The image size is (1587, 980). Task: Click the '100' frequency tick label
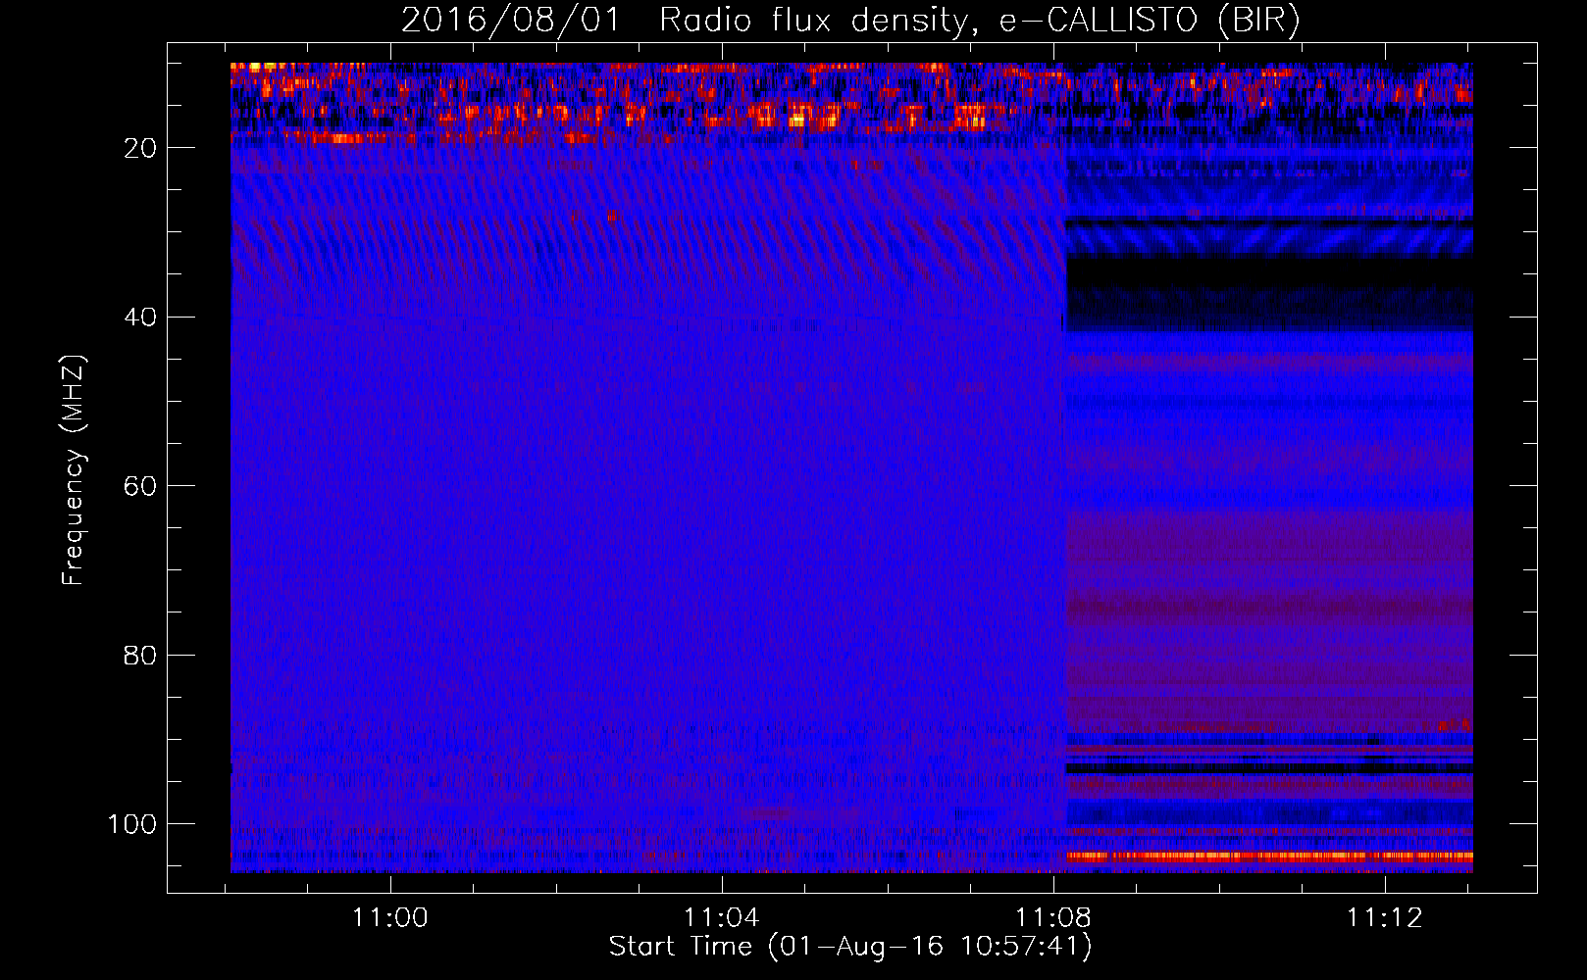[x=132, y=824]
